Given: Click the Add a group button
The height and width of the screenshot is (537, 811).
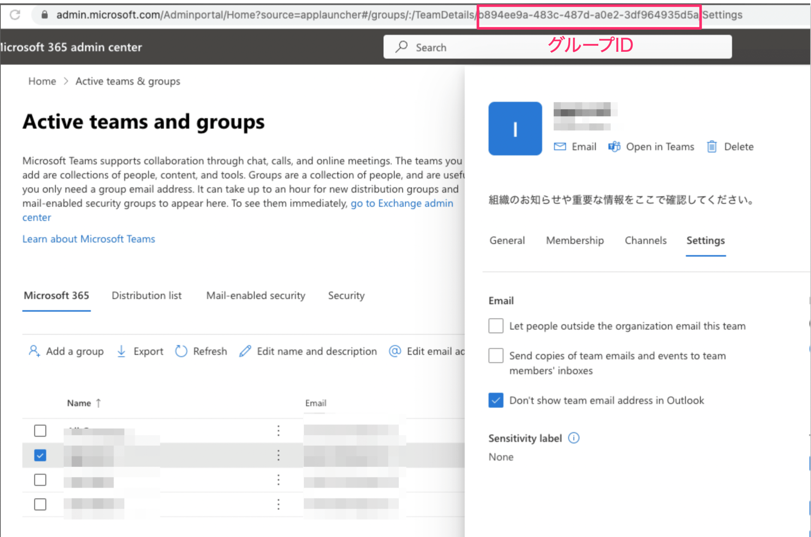Looking at the screenshot, I should coord(66,351).
